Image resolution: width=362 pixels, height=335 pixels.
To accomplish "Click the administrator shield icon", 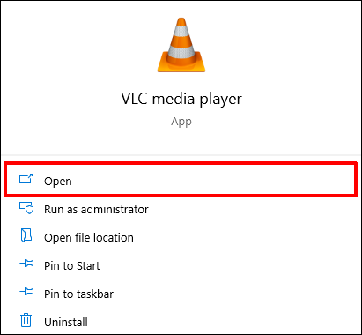I will coord(26,208).
